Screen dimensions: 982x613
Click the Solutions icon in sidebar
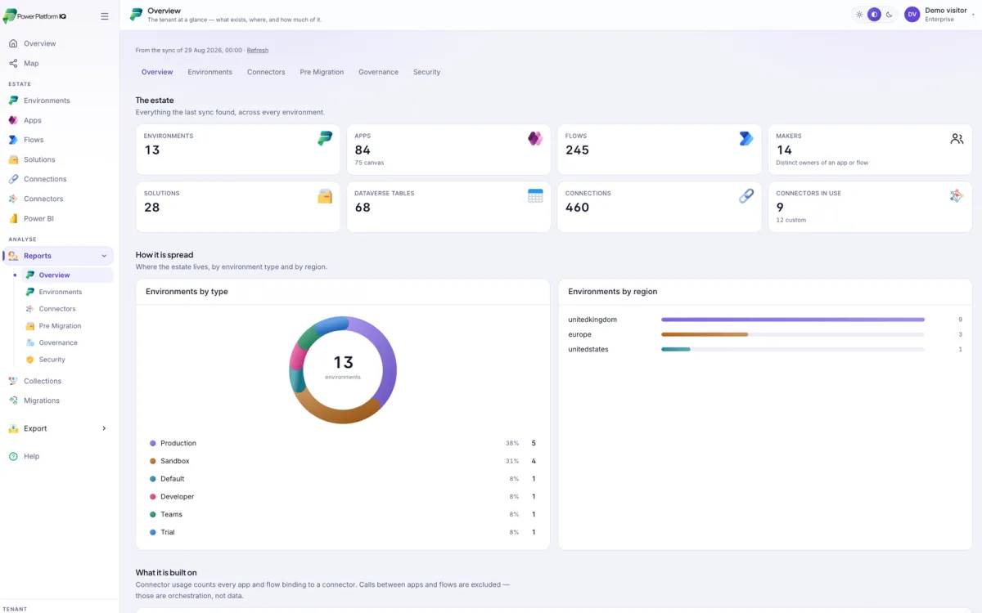point(13,159)
